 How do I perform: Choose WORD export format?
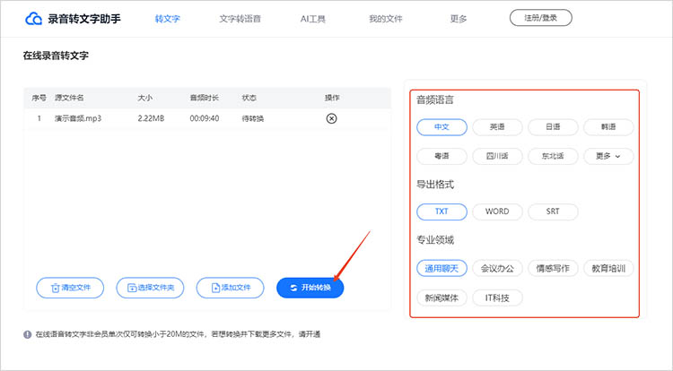[497, 211]
